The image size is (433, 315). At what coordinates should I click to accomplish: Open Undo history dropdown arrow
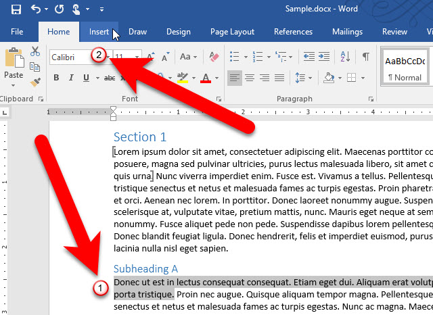(47, 9)
